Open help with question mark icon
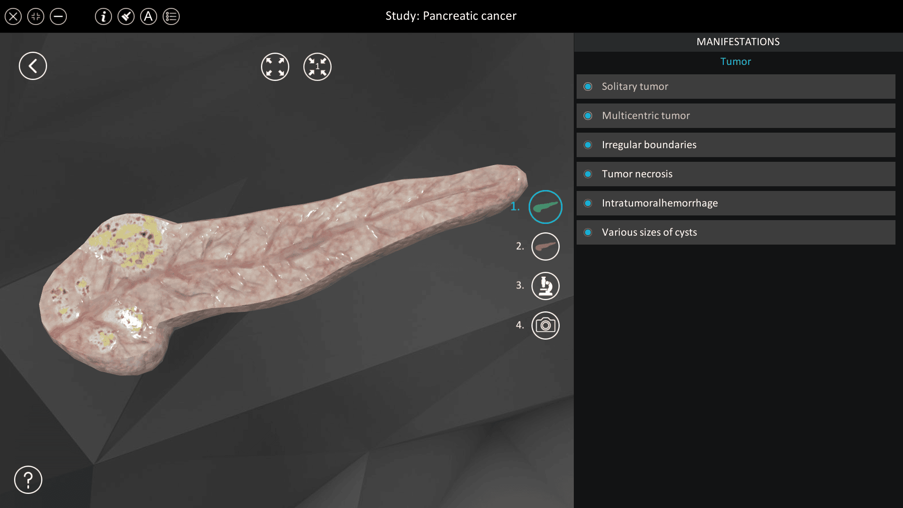 [x=28, y=480]
